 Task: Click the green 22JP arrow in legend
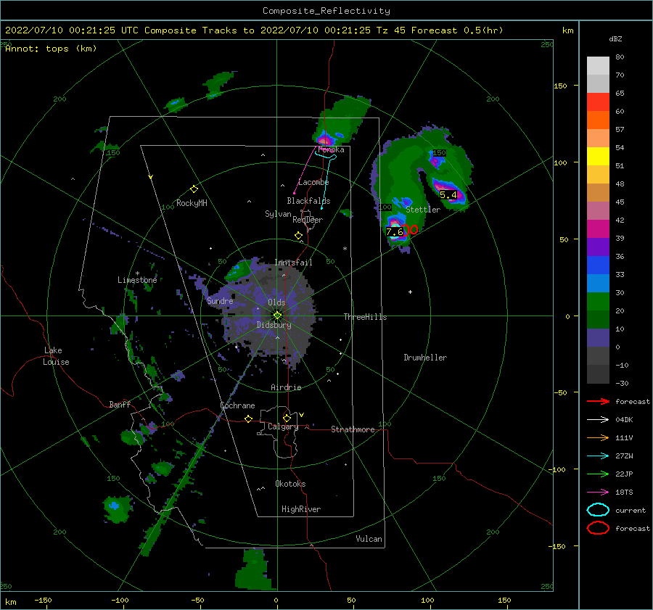(598, 474)
